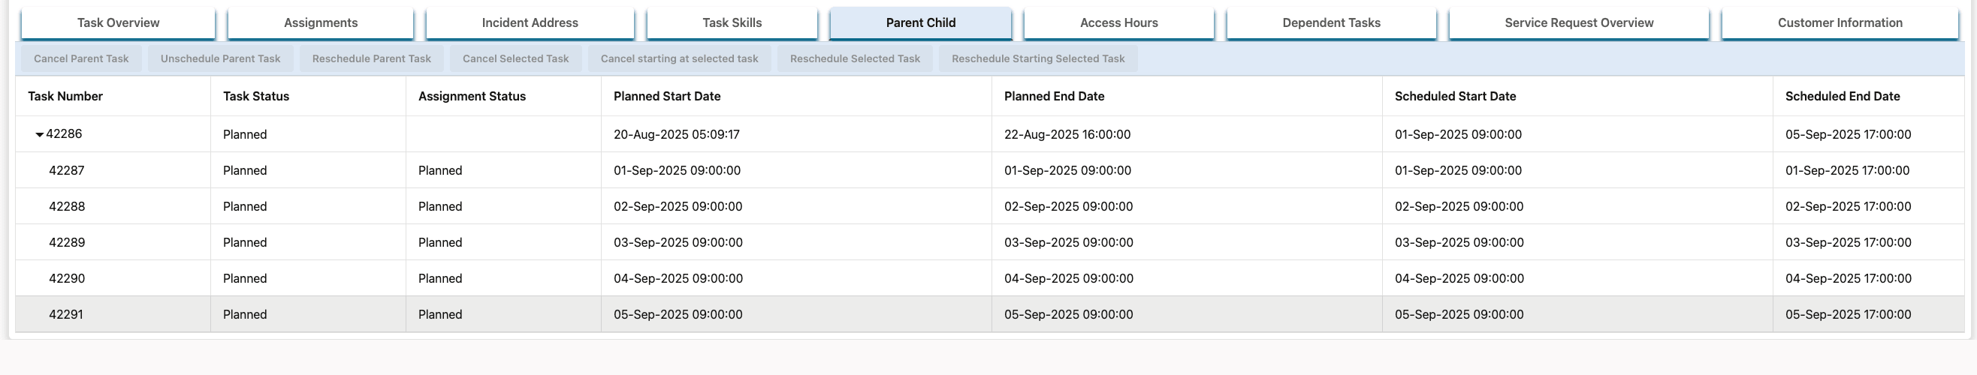Click Cancel starting at selected task
1977x375 pixels.
click(x=679, y=59)
